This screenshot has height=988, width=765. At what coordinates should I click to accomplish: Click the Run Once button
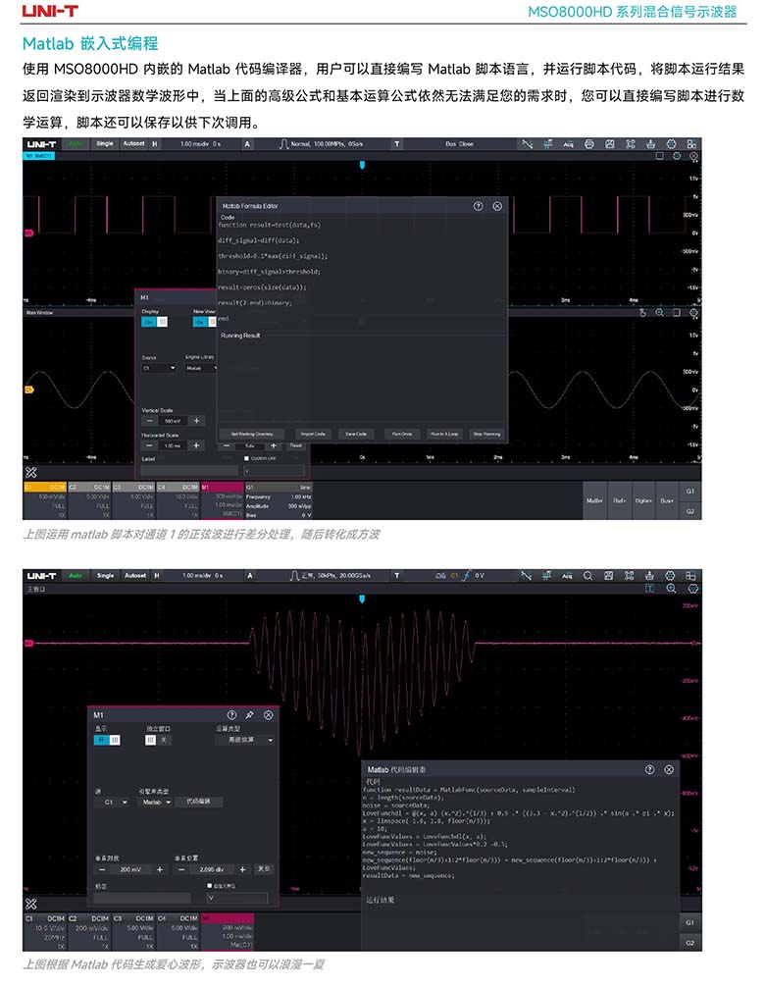tap(401, 434)
